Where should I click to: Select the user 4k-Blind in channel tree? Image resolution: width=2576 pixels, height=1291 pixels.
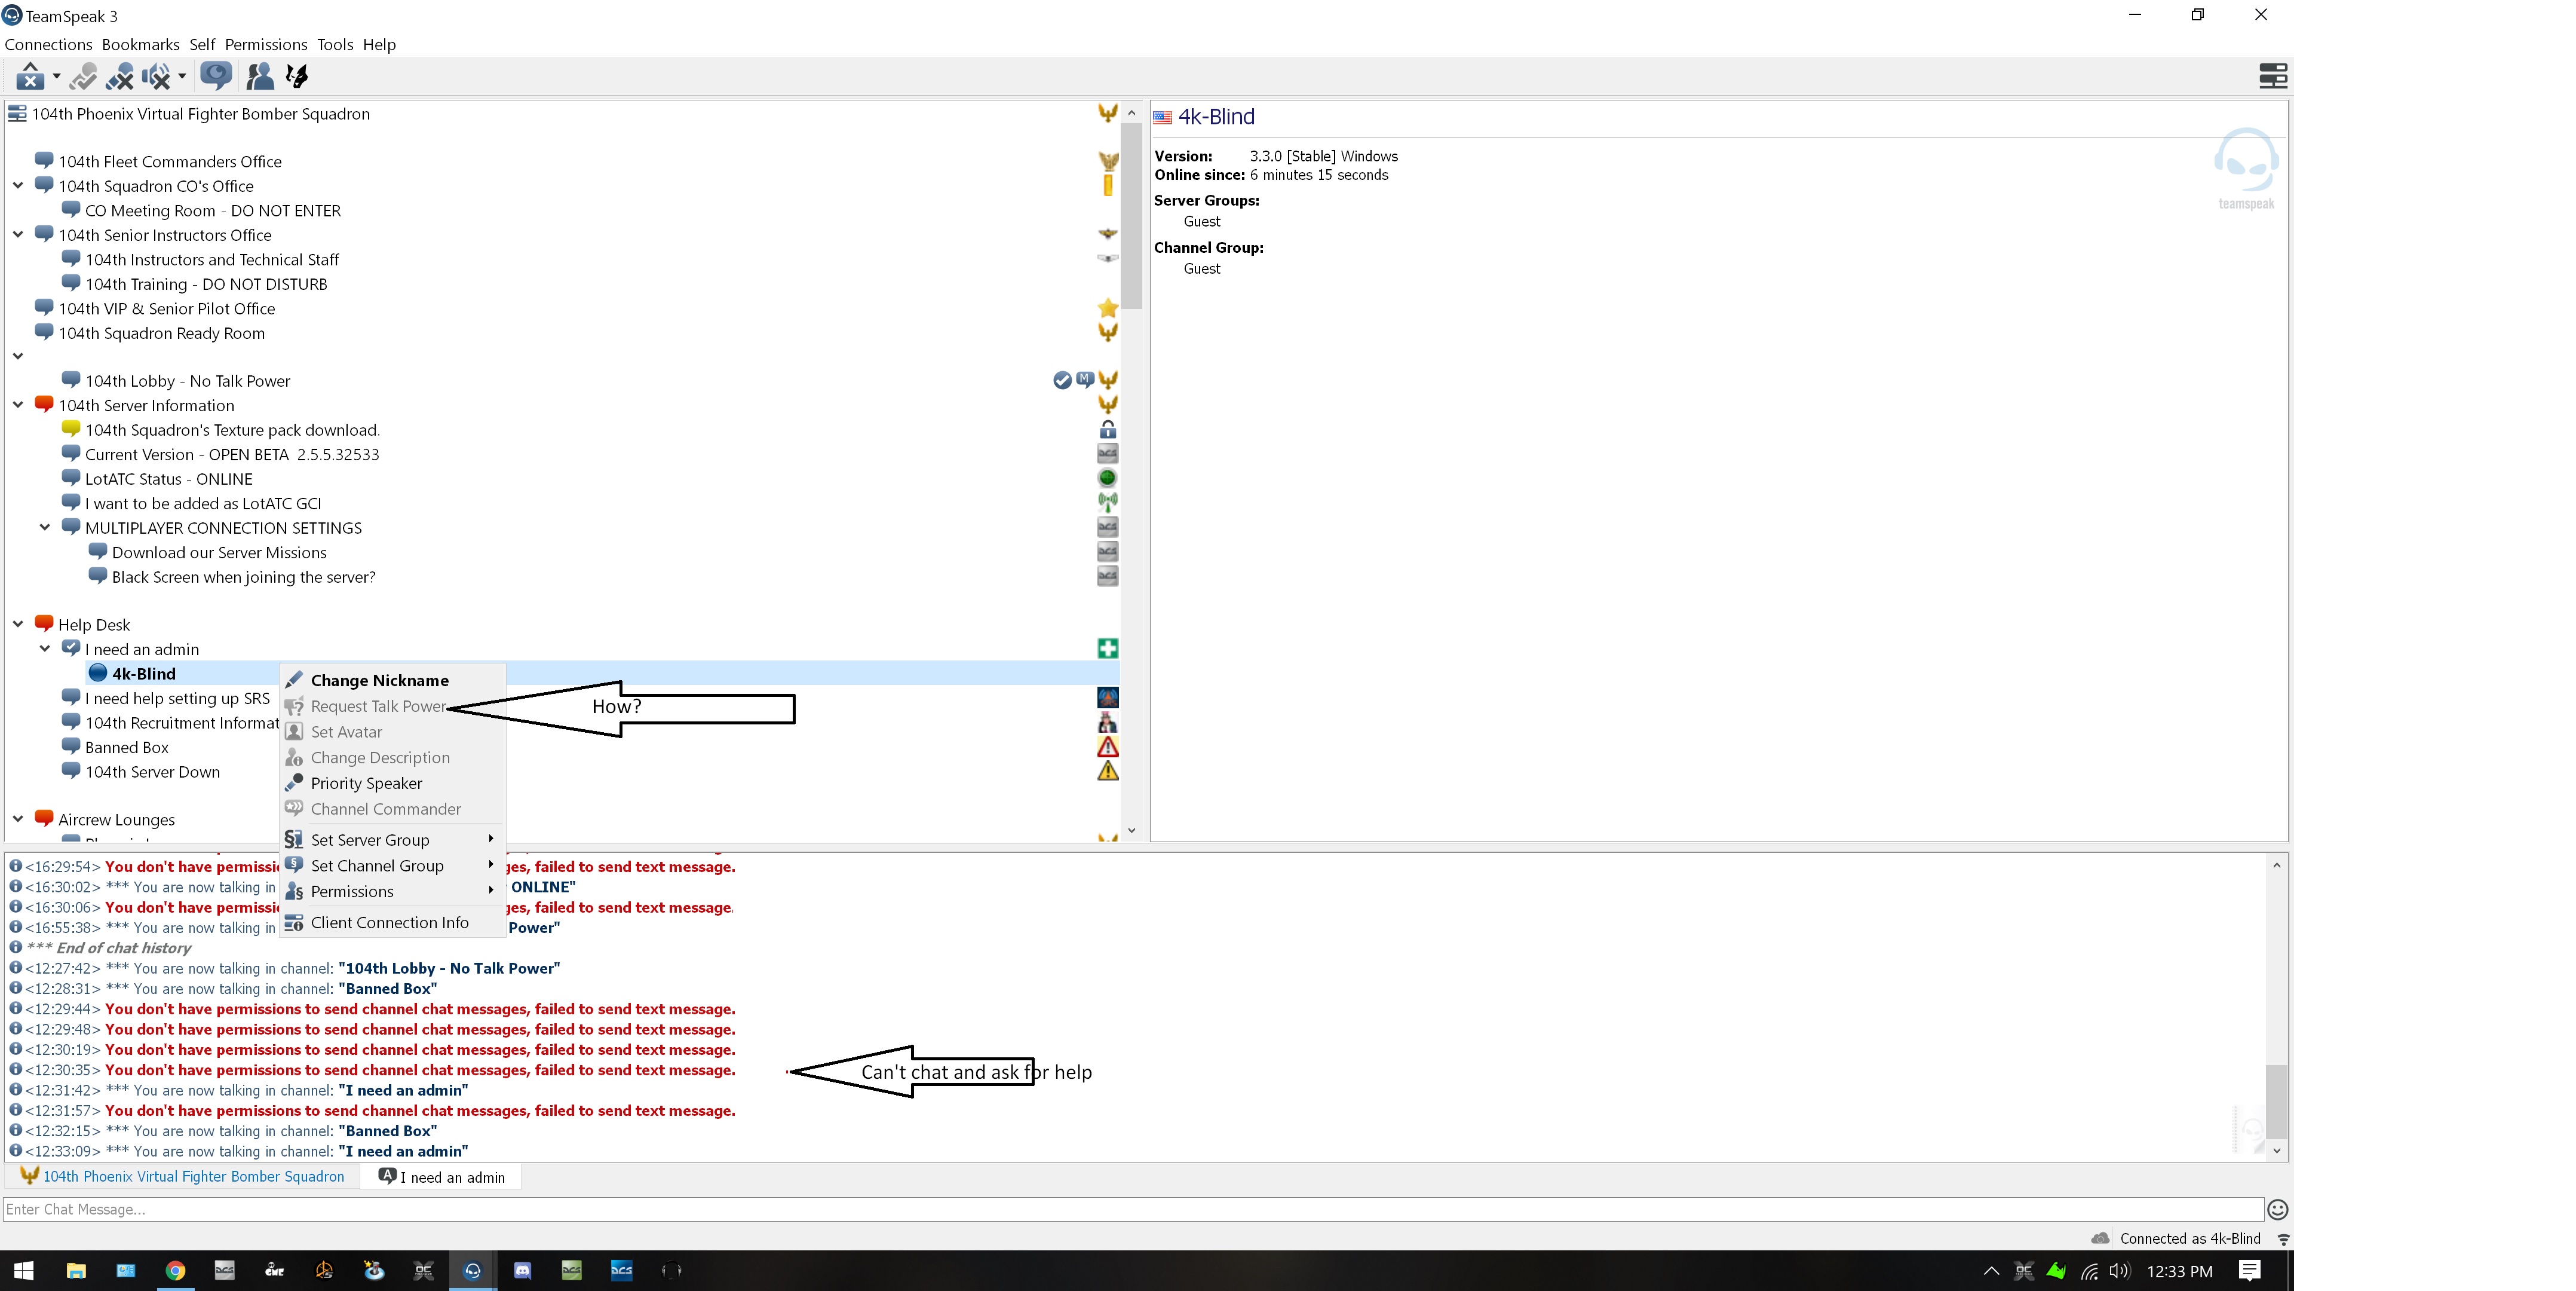pos(143,674)
